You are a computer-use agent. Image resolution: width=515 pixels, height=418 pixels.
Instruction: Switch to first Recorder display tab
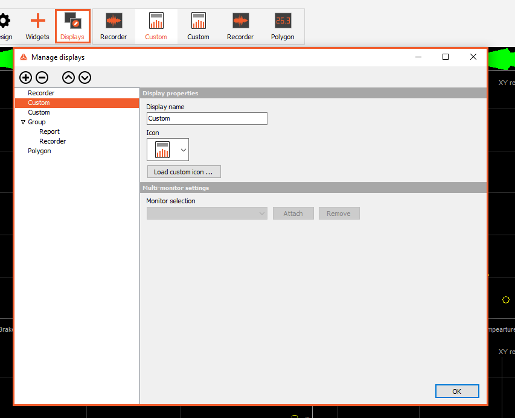coord(114,27)
